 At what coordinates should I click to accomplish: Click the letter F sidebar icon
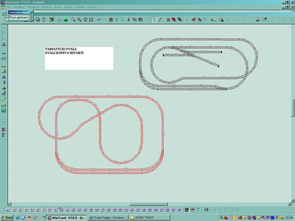[x=4, y=135]
